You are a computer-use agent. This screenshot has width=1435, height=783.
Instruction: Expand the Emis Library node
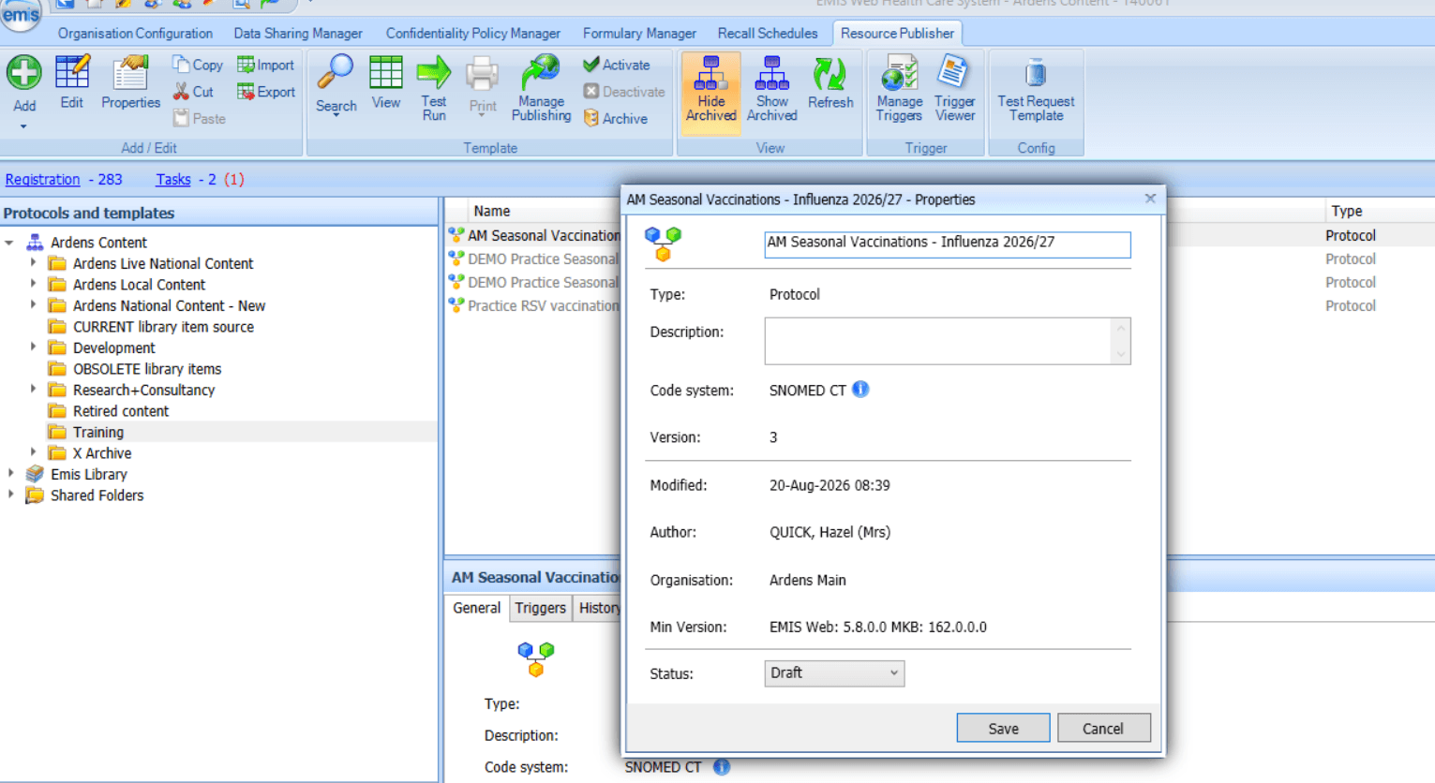click(10, 474)
